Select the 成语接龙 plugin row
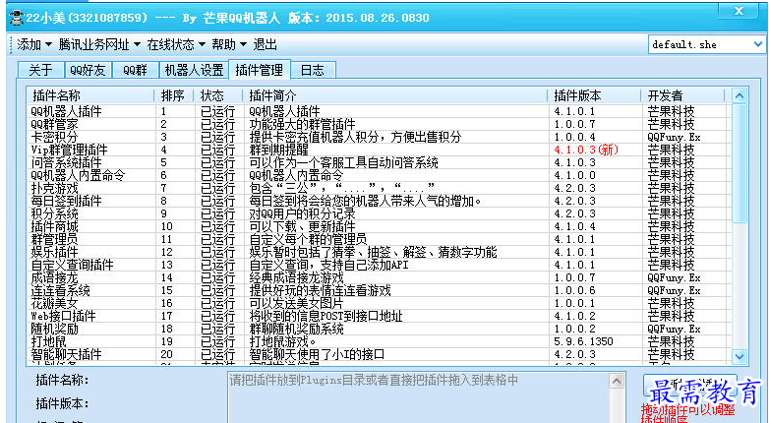The image size is (769, 423). tap(377, 277)
